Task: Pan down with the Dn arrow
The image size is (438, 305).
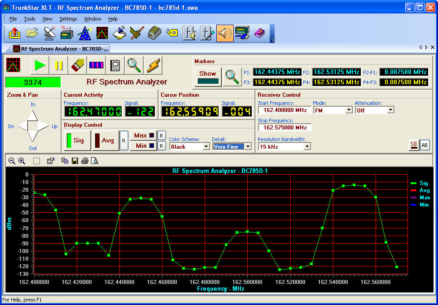Action: click(x=22, y=126)
